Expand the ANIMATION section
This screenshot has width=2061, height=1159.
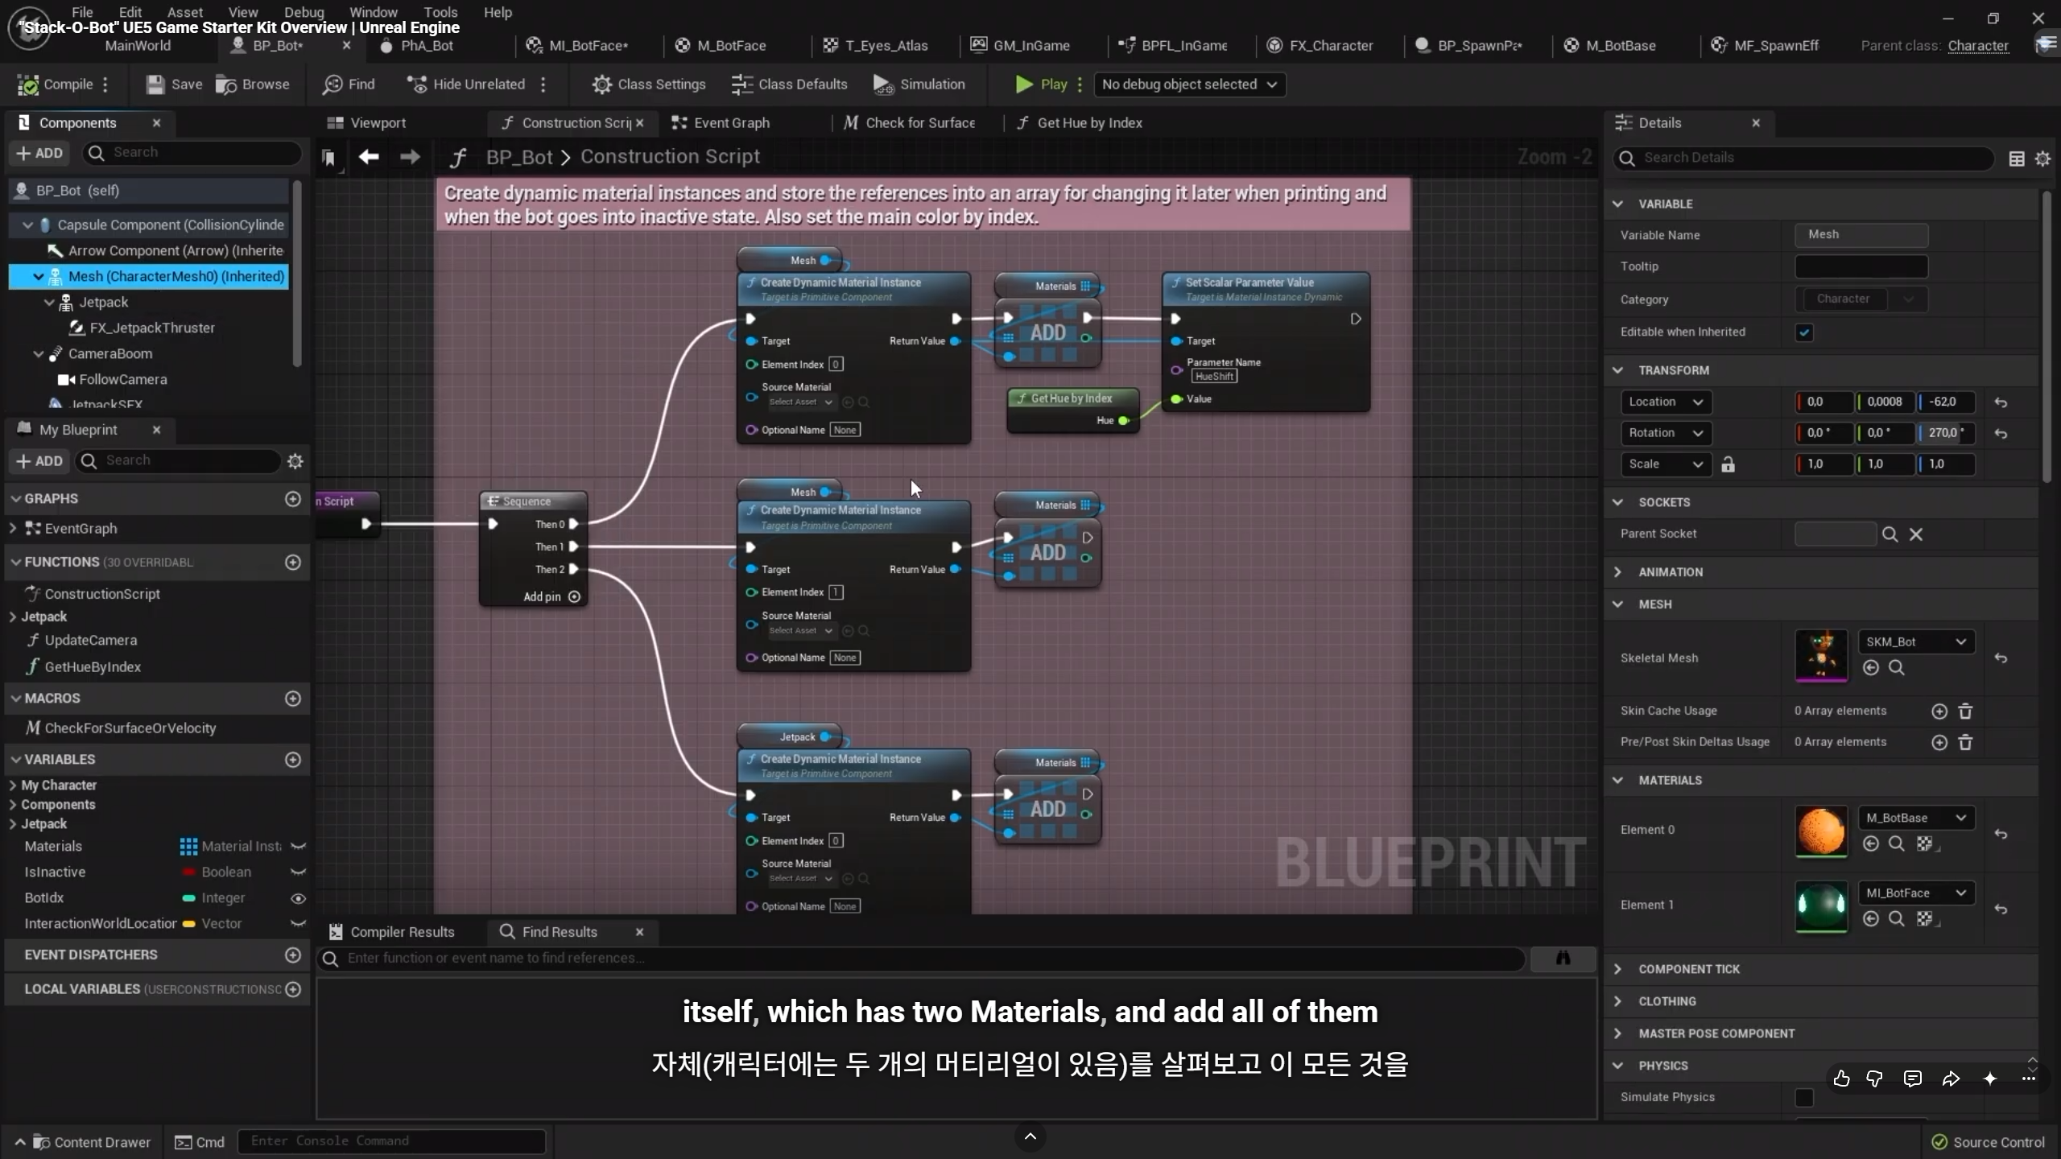coord(1617,572)
